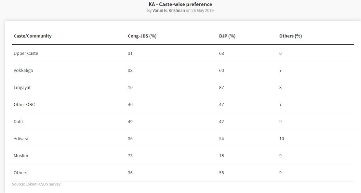Screen dimensions: 361x193
Task: Click the Other OBC row label
Action: [24, 105]
